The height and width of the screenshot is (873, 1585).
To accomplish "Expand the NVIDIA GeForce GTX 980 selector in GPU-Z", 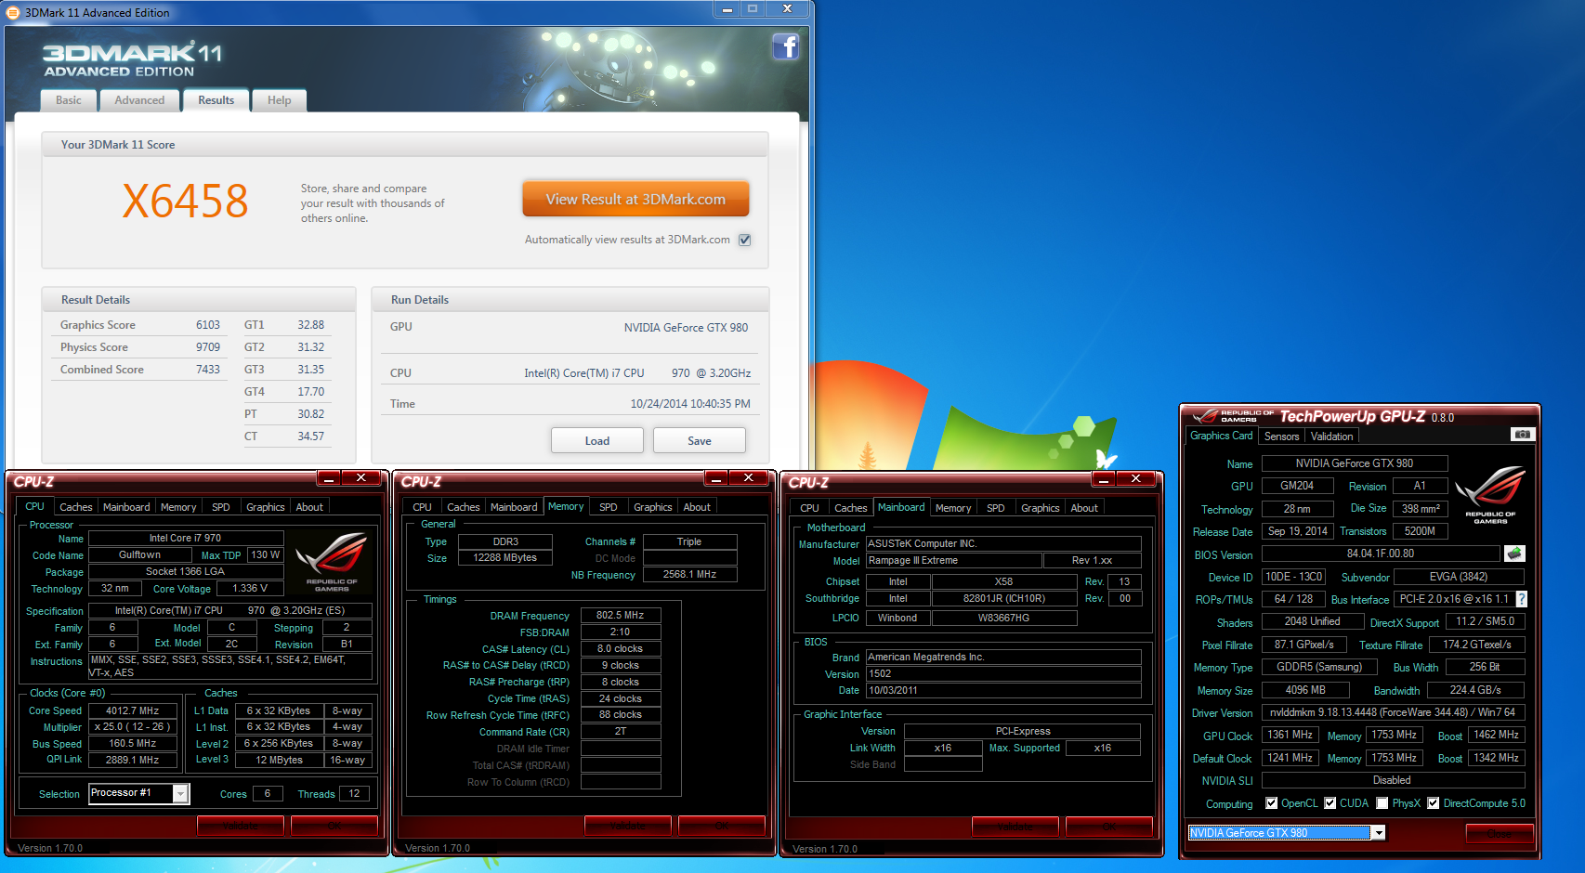I will coord(1379,833).
